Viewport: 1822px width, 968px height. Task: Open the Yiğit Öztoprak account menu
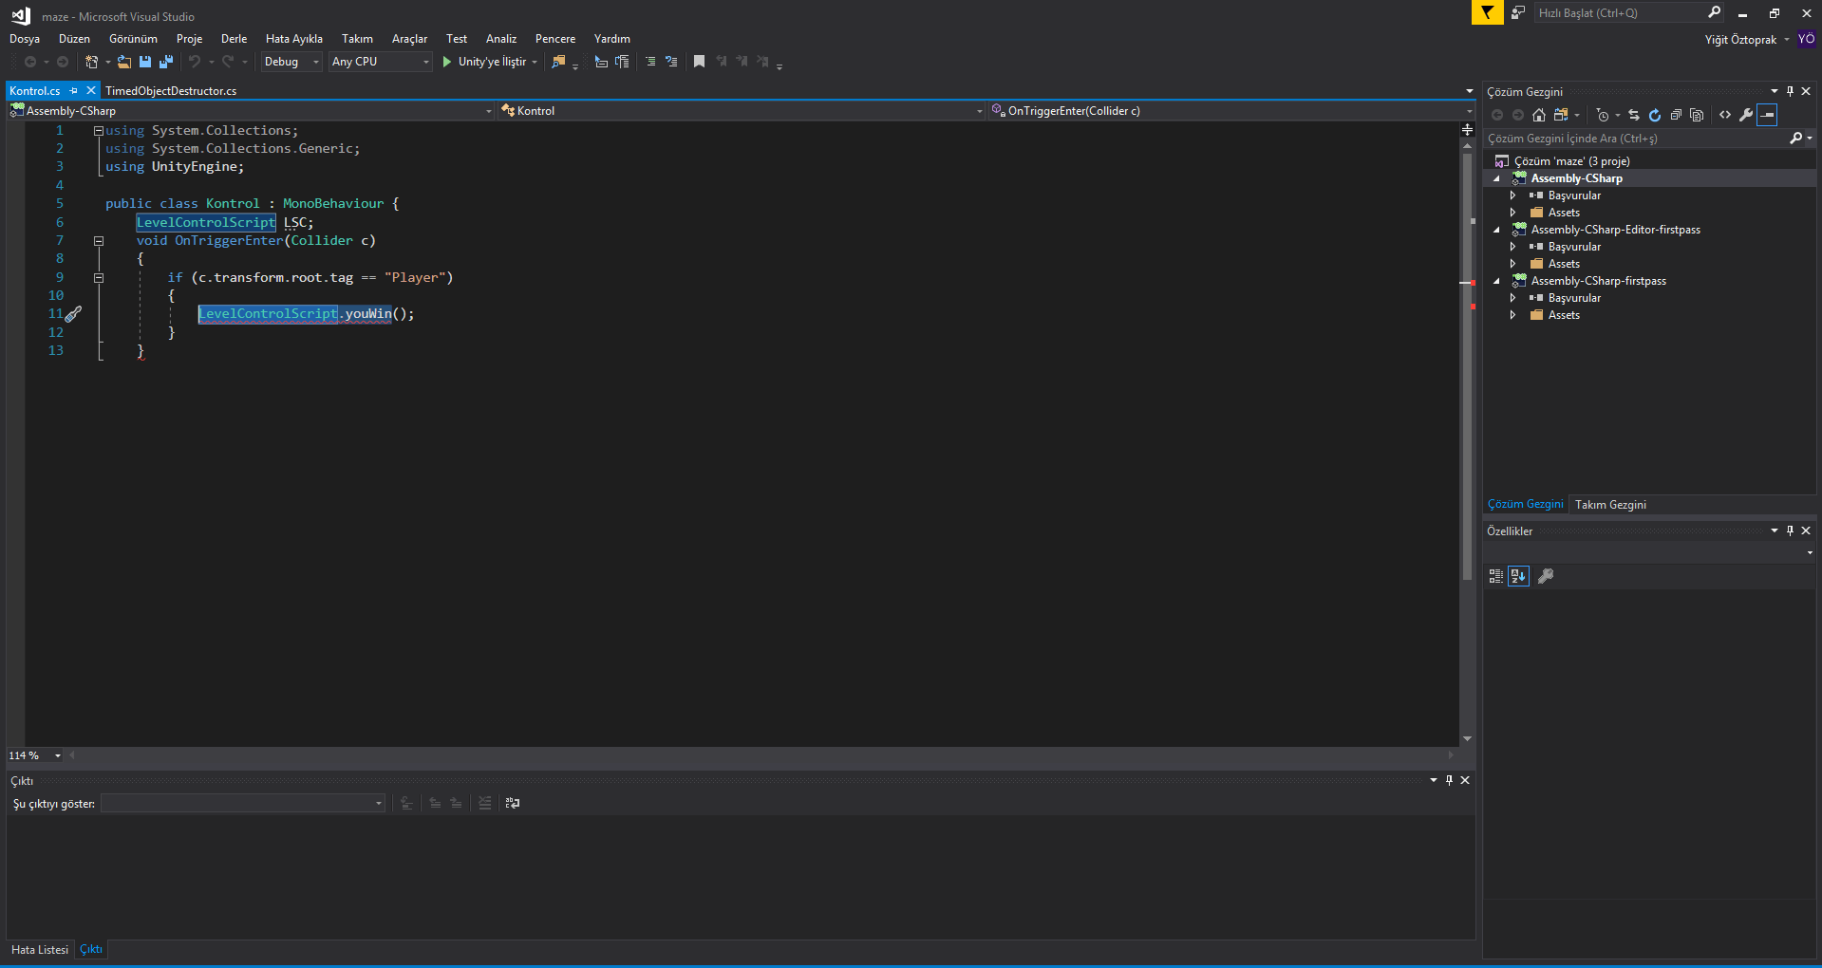1747,40
